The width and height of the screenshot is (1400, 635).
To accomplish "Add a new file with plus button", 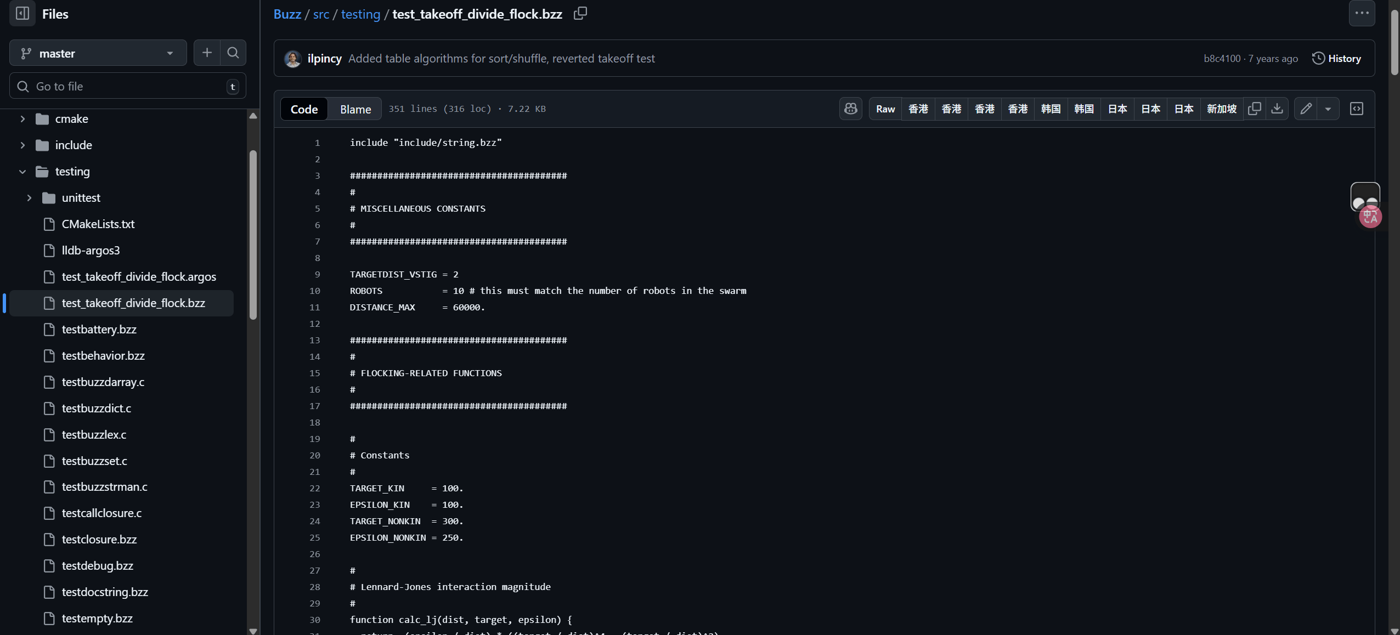I will (x=207, y=53).
